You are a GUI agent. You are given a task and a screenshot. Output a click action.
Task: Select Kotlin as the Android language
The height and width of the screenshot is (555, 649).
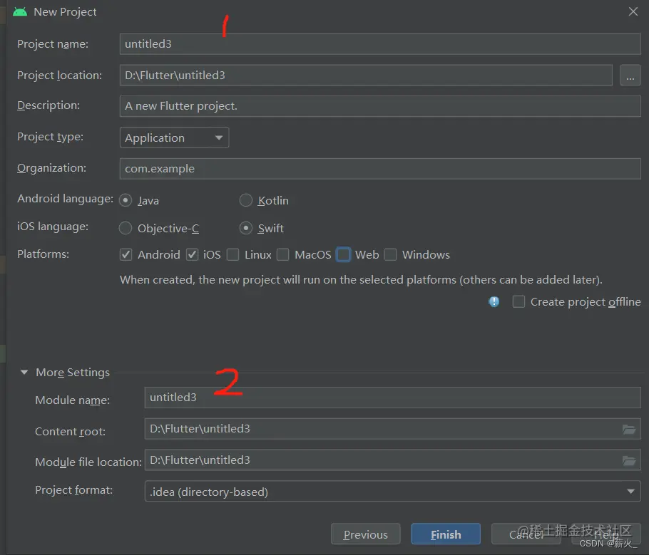246,201
